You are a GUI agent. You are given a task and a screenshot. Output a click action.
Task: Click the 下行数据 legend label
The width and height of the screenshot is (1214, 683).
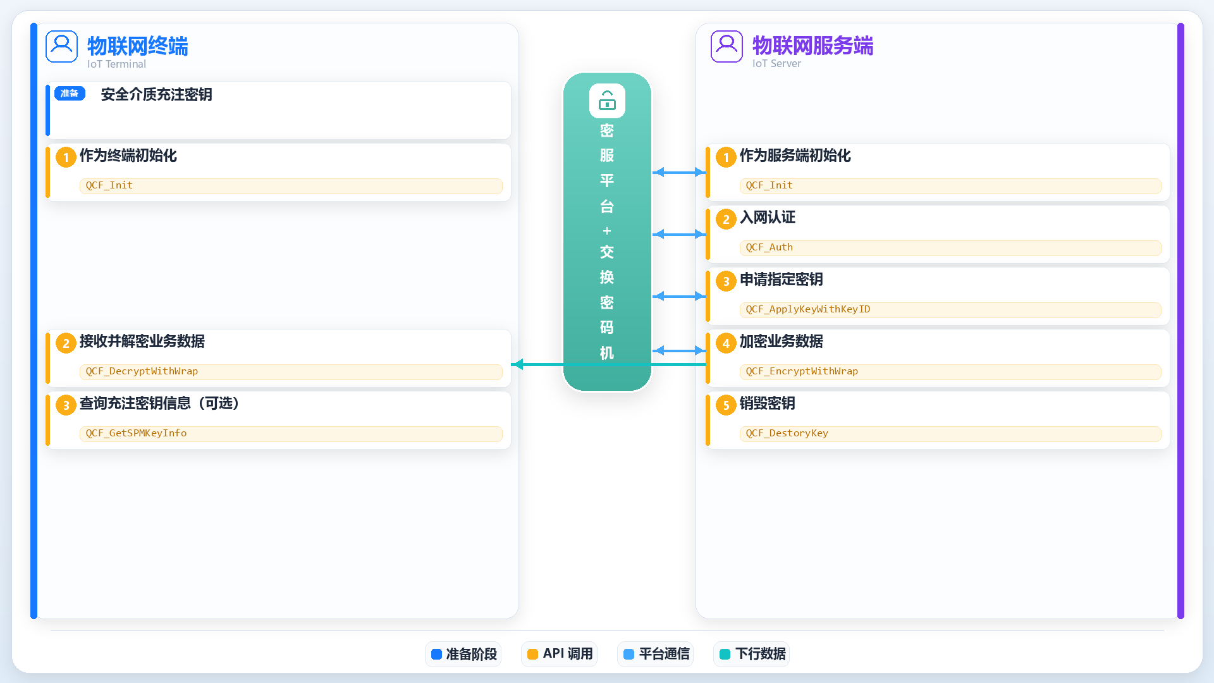pyautogui.click(x=761, y=654)
